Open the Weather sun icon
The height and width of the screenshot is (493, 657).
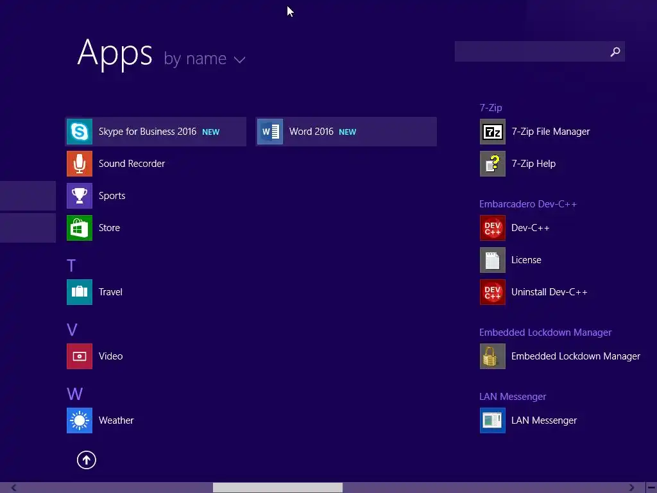tap(79, 420)
